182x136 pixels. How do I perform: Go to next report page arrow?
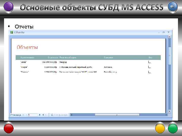[40, 115]
